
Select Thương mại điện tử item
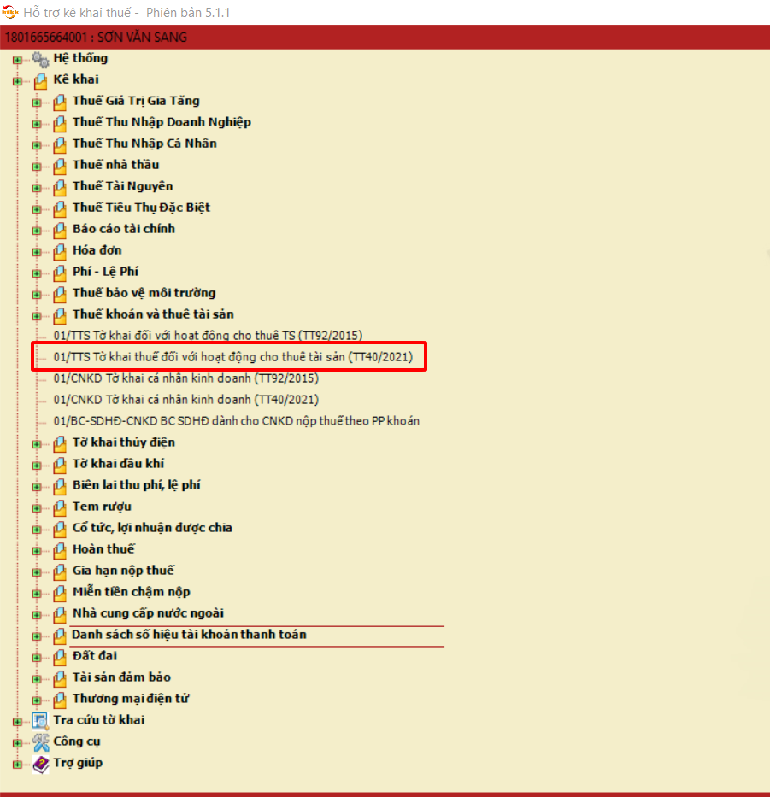(131, 699)
